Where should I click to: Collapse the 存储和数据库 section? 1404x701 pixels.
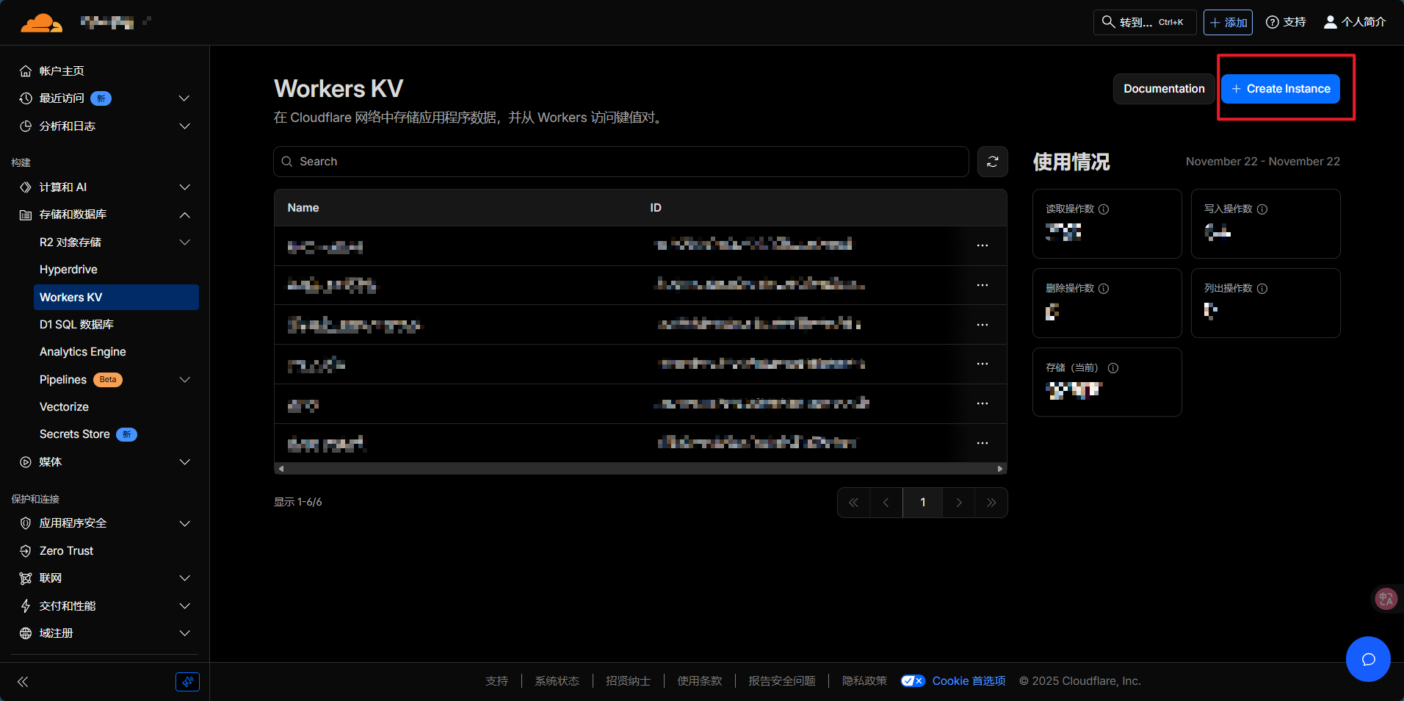pyautogui.click(x=184, y=215)
